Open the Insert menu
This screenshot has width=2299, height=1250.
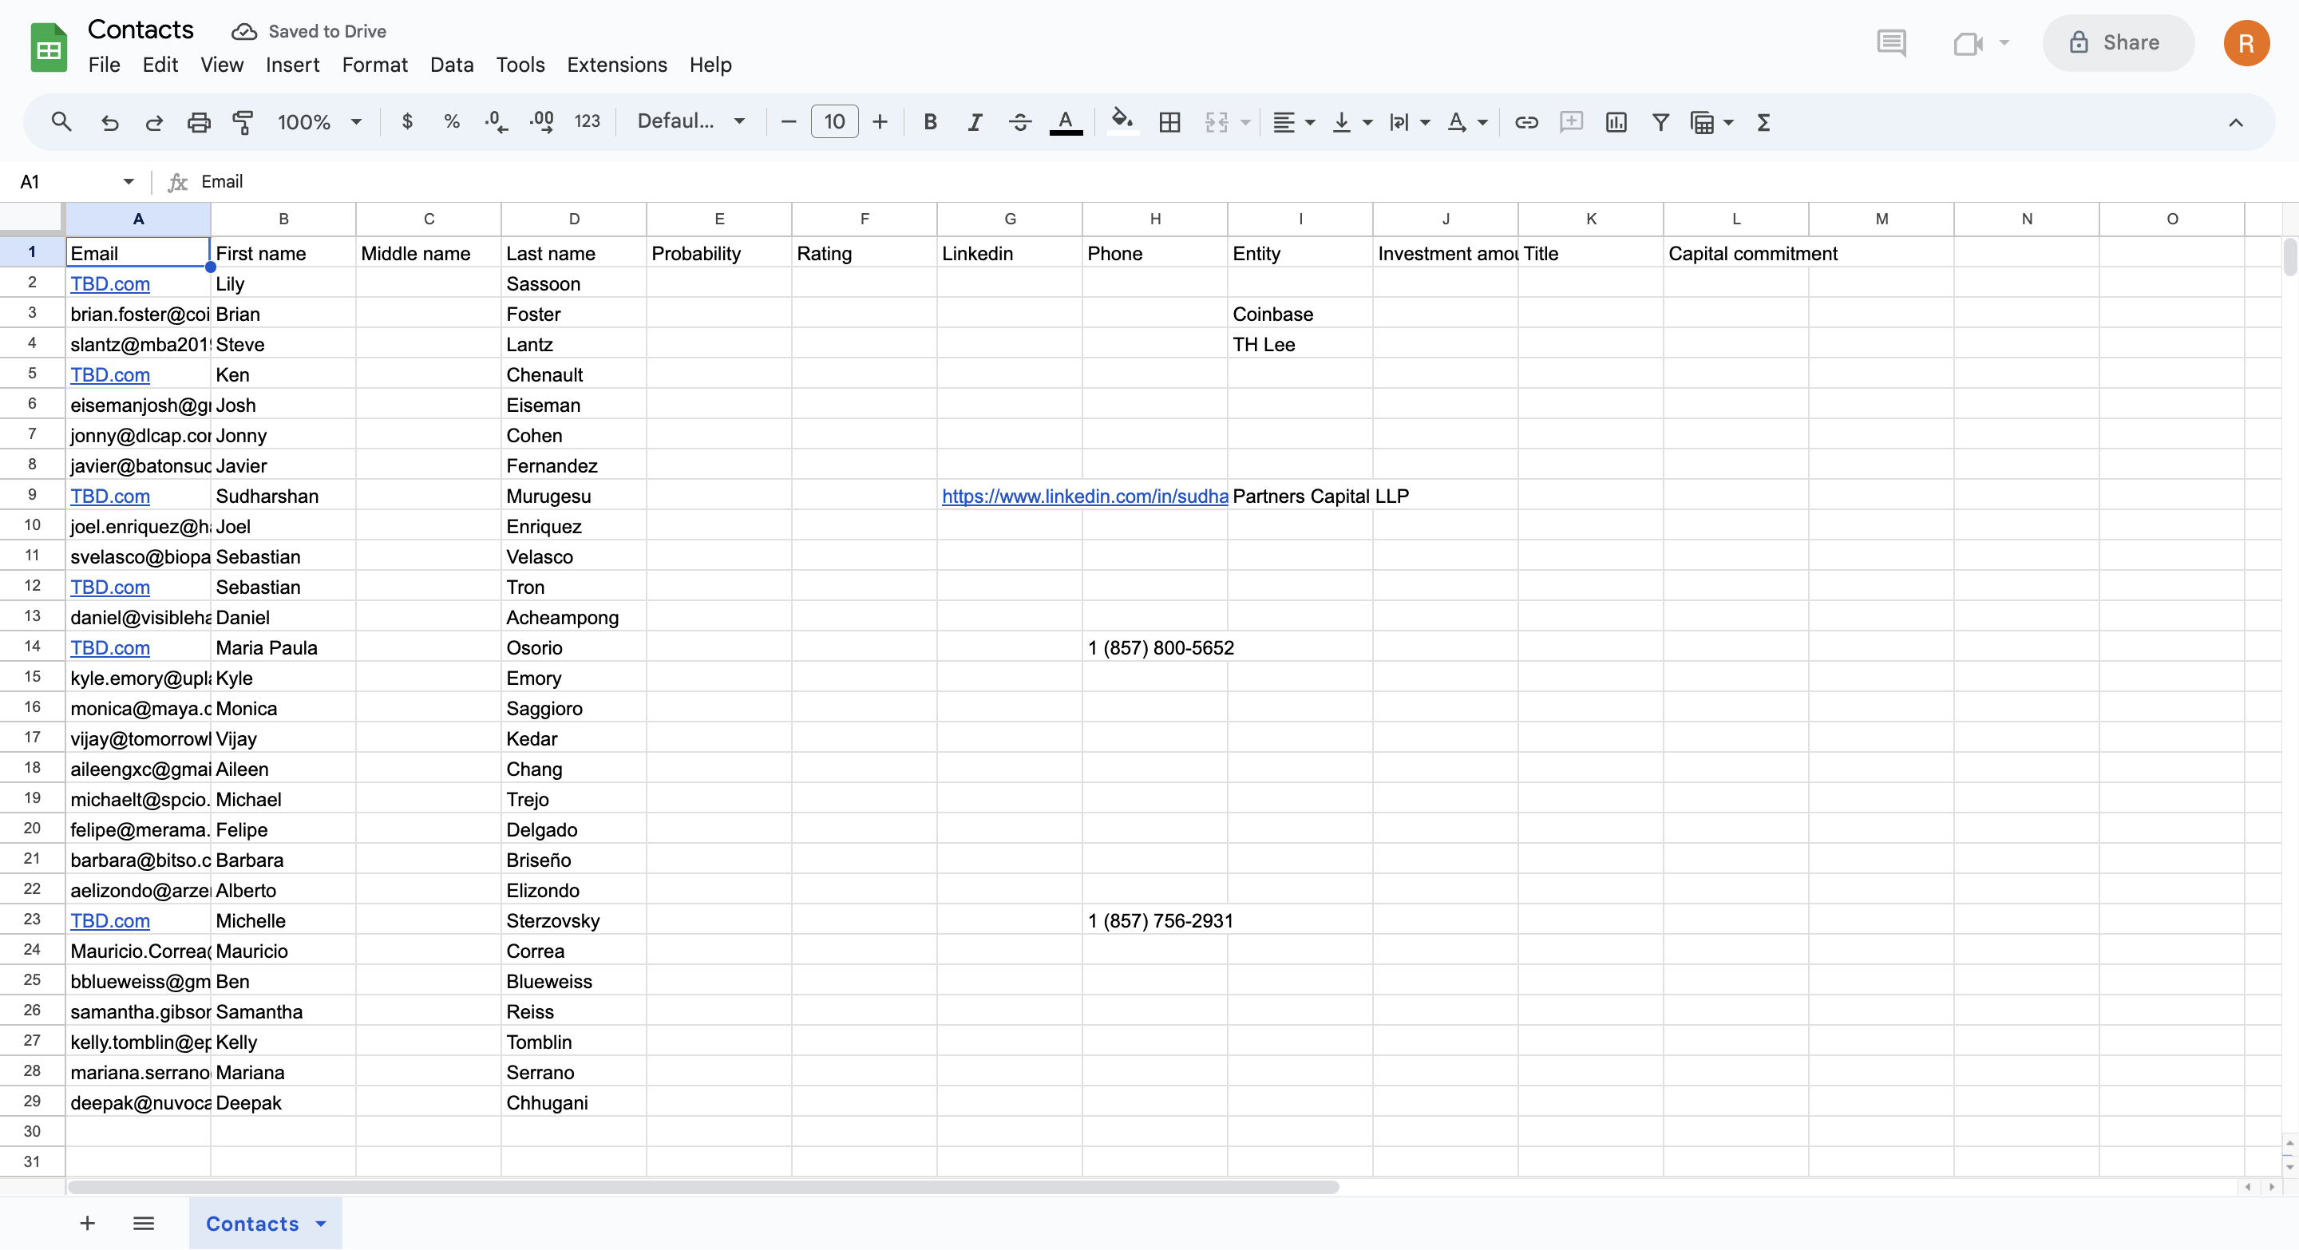point(293,64)
